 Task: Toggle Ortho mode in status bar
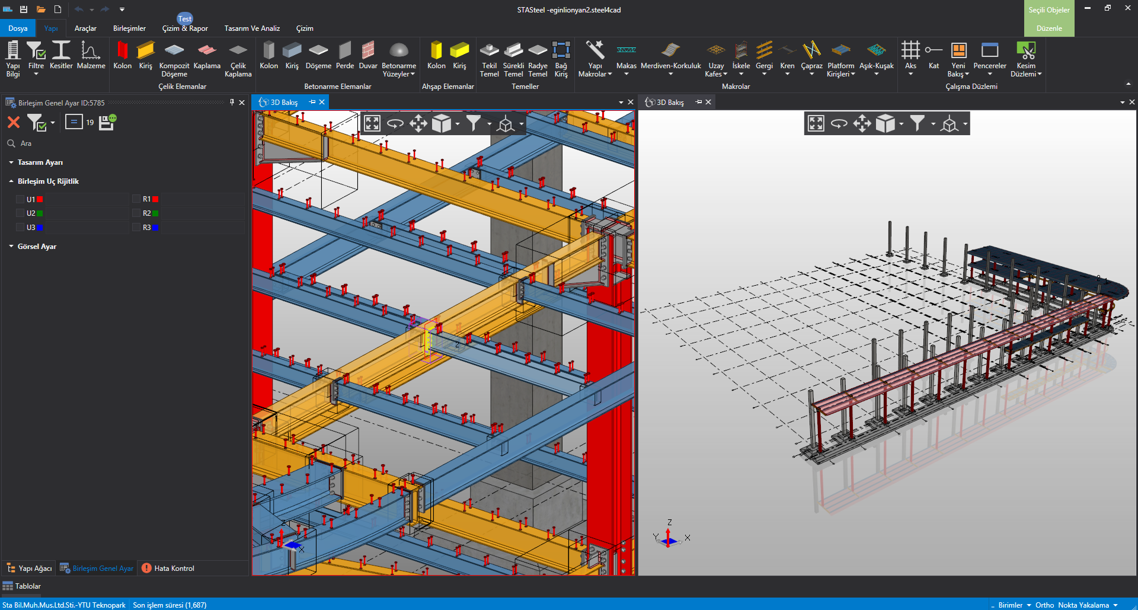[1044, 605]
